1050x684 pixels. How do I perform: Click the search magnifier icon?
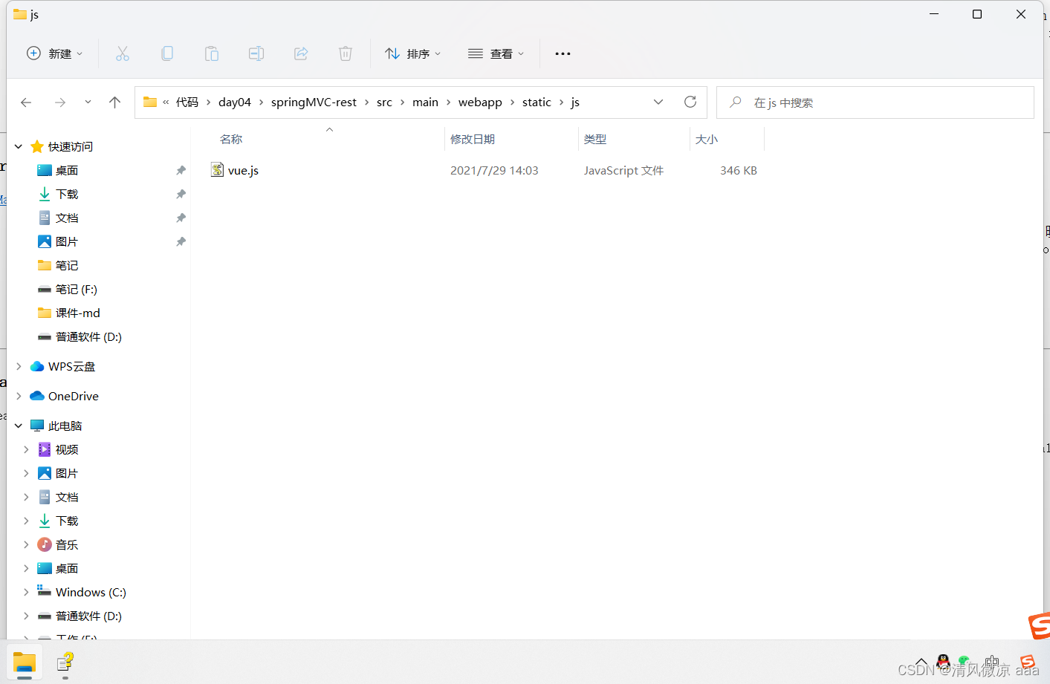pos(736,102)
